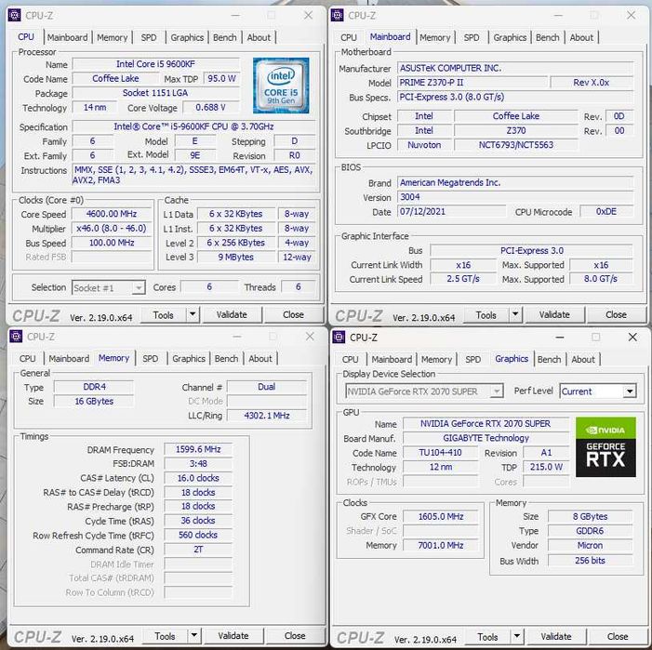Click processor name field Intel Core i5 9600KF
Screen dimensions: 652x650
coord(156,64)
